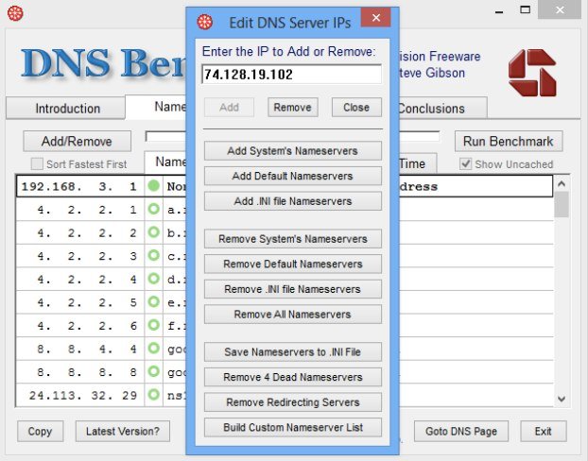Click status circle of 4.2.2.2 row

[x=154, y=232]
